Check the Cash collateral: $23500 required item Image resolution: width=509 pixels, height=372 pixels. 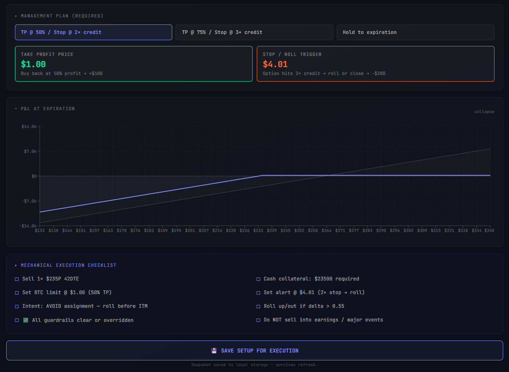(x=258, y=278)
